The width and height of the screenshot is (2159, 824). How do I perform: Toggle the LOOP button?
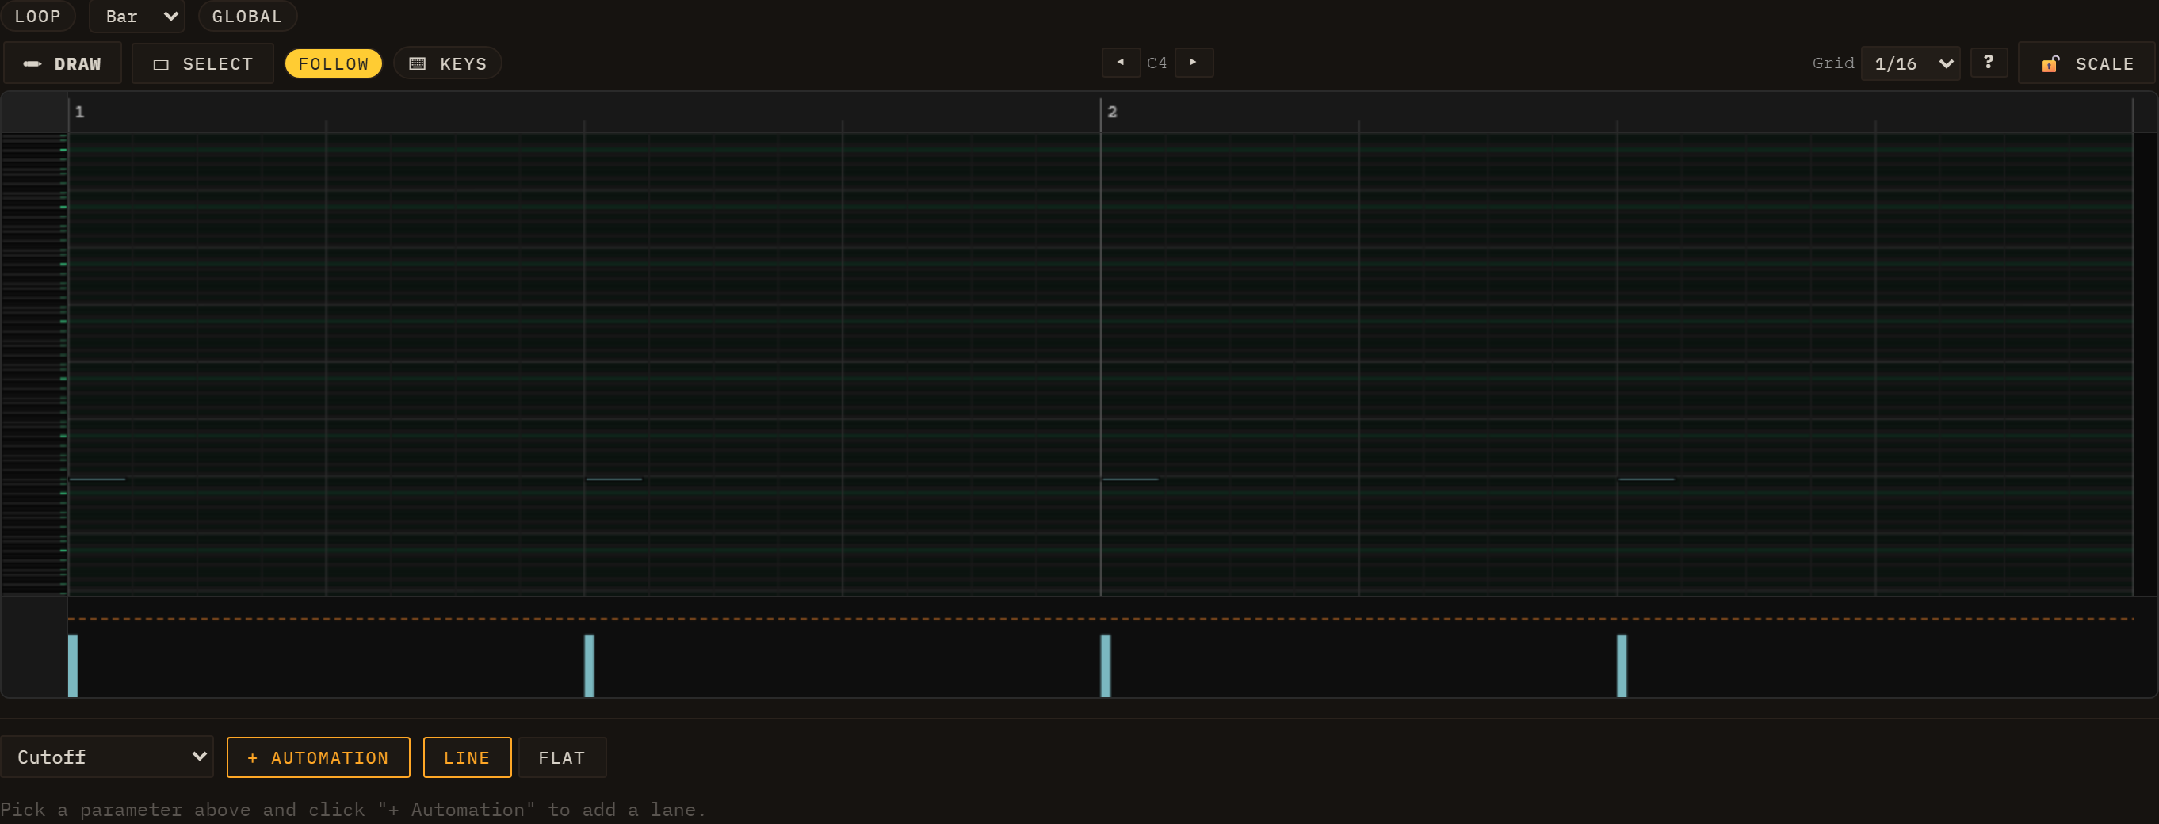point(37,16)
